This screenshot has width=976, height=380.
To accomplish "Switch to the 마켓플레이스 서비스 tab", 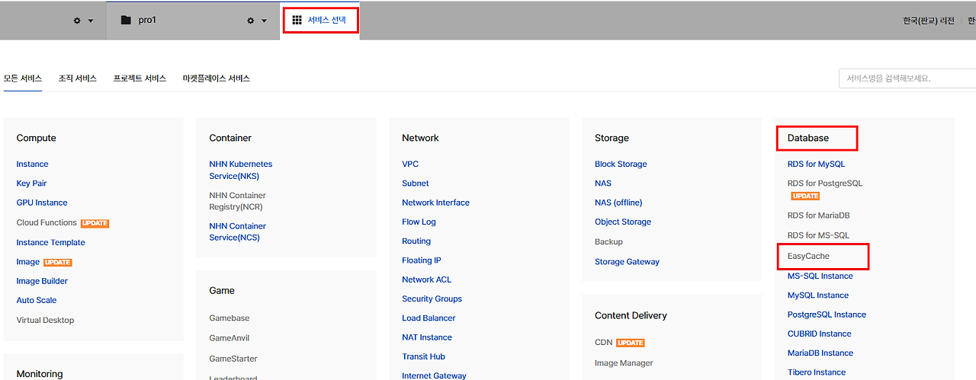I will coord(217,78).
